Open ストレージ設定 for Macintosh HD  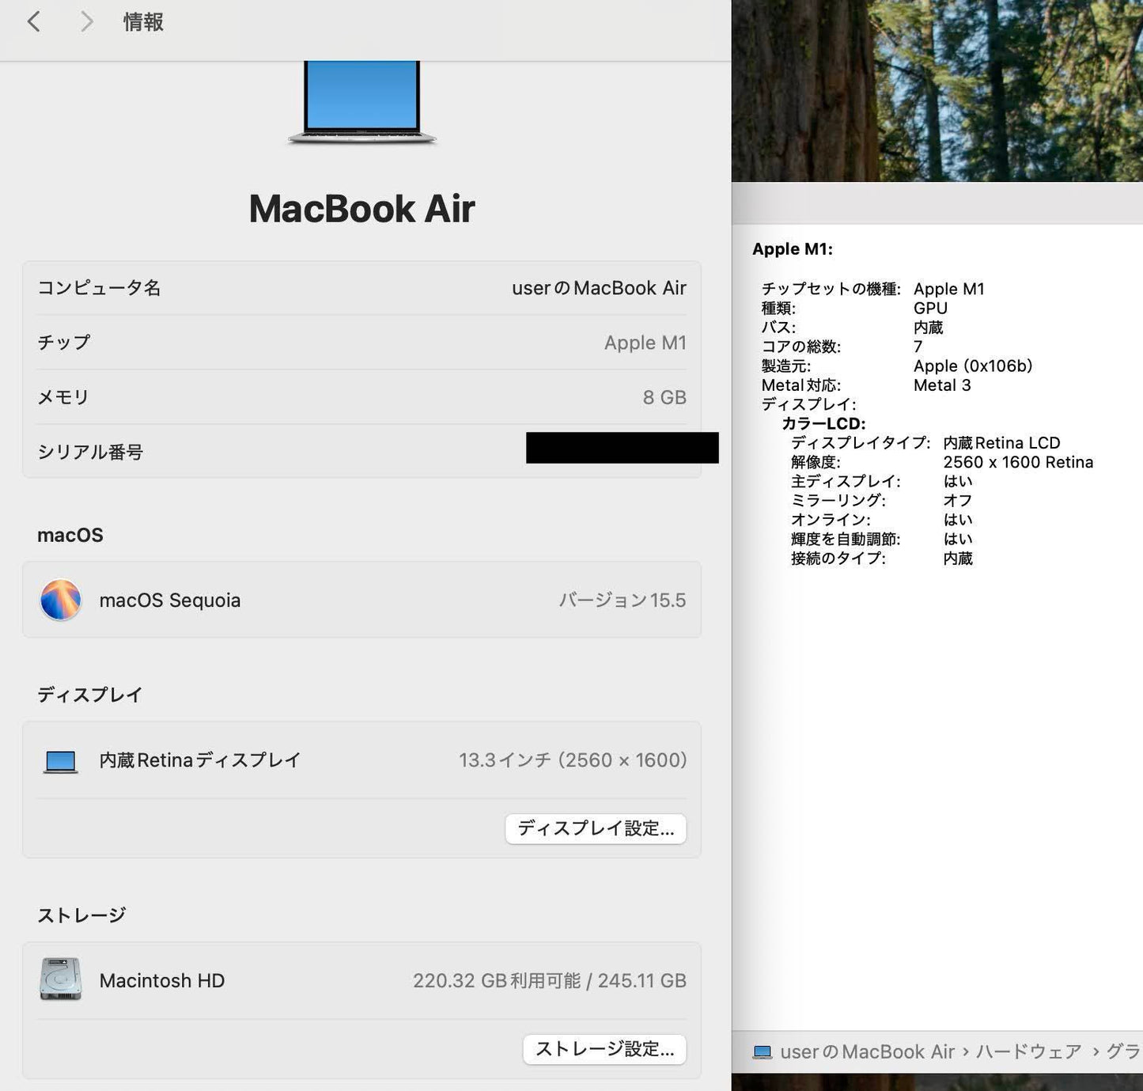[604, 1048]
